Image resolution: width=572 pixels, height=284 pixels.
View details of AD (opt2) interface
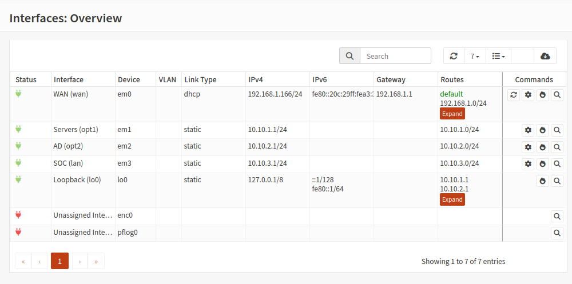coord(557,147)
